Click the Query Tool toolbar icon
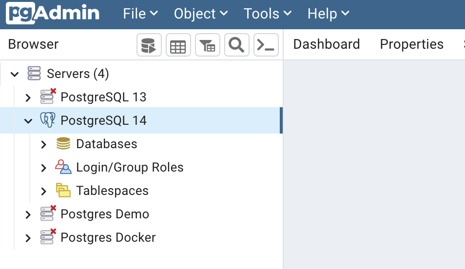Image resolution: width=465 pixels, height=269 pixels. coord(149,45)
